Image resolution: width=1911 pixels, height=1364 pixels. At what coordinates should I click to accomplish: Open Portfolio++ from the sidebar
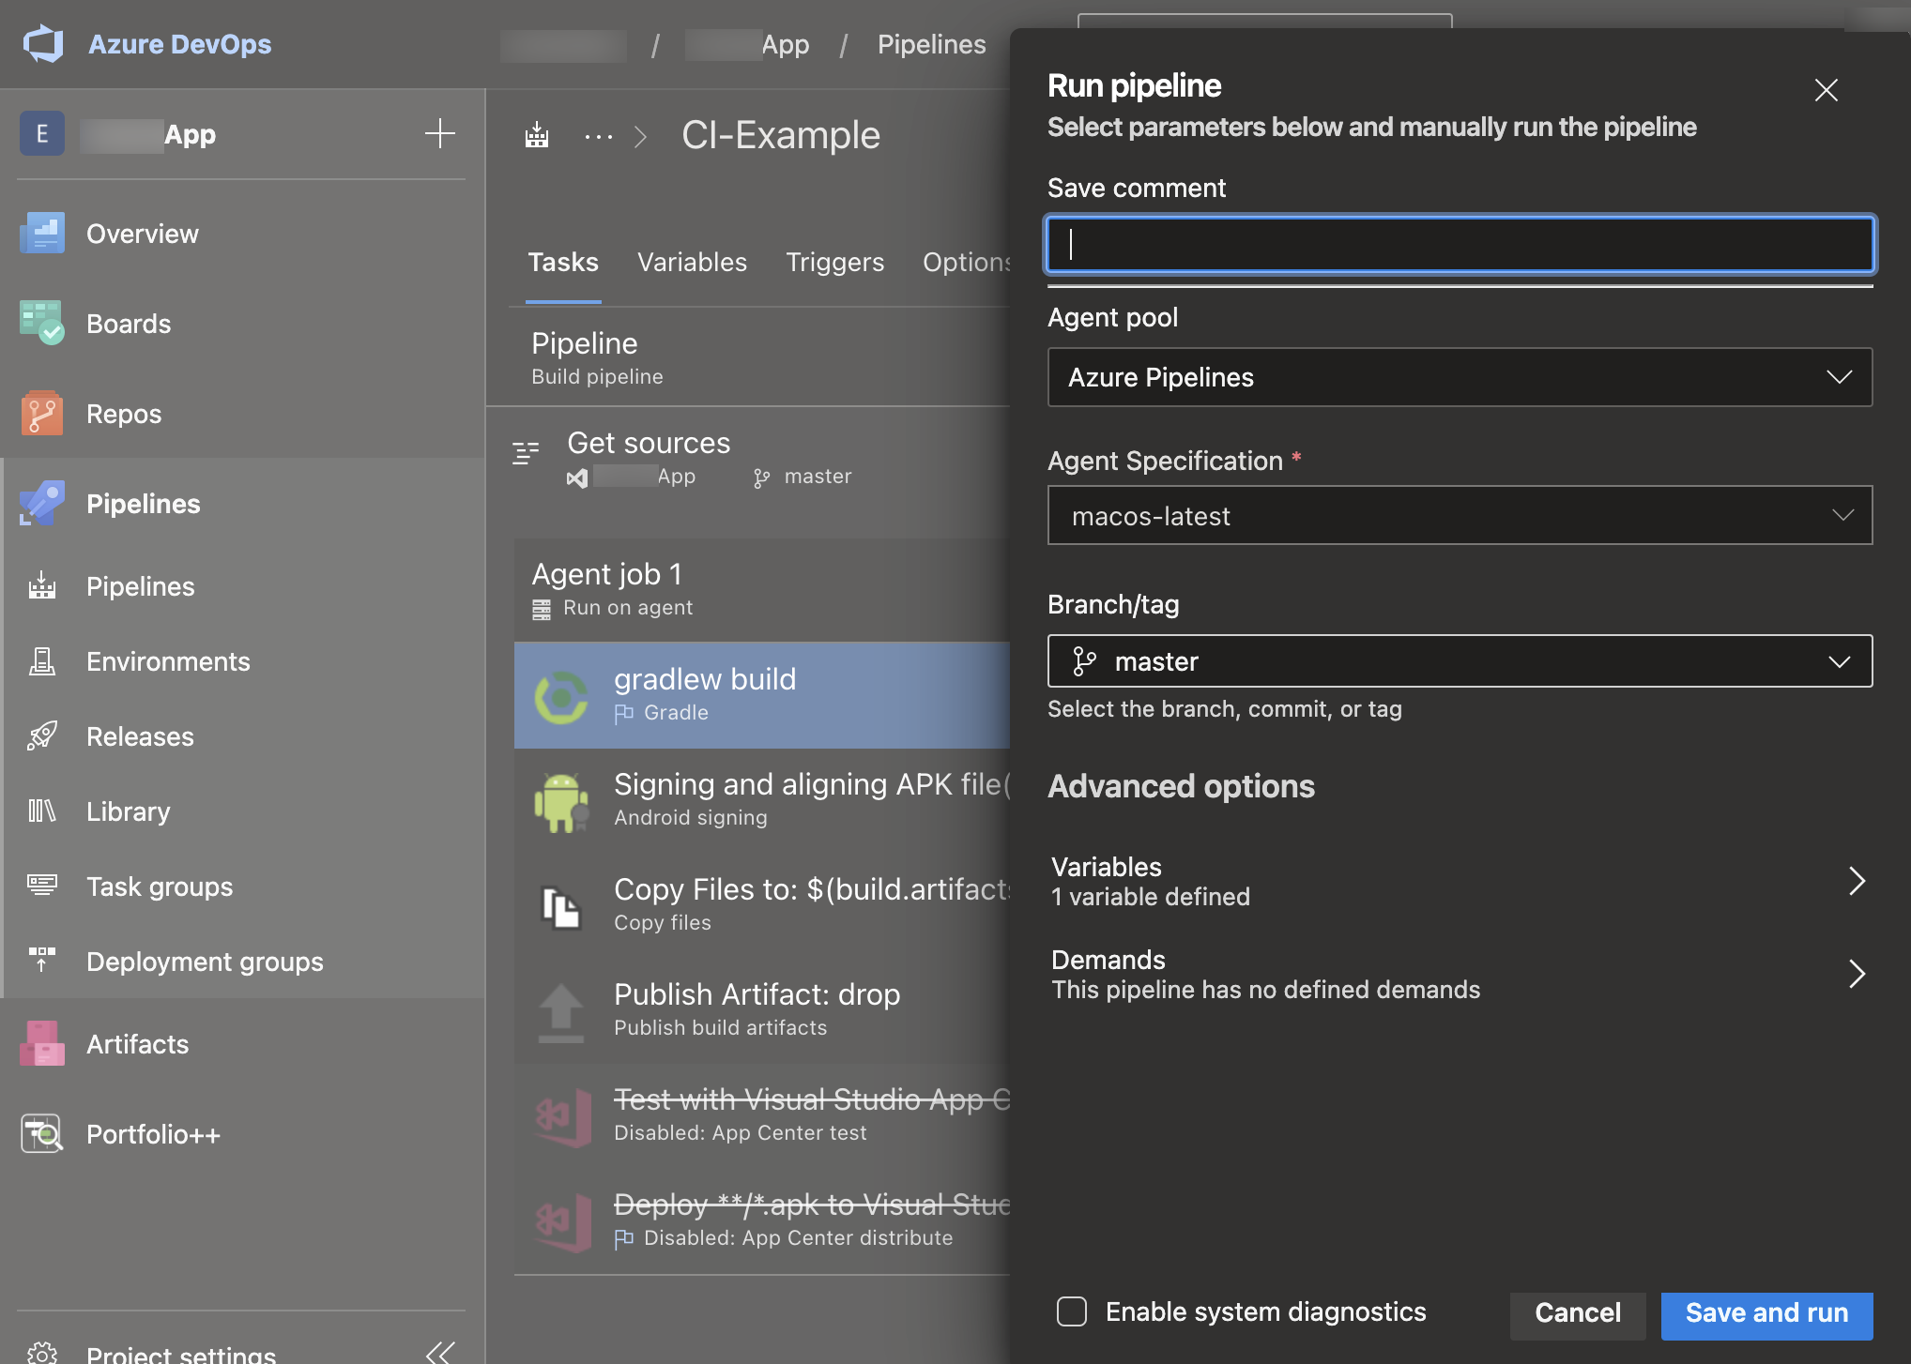153,1134
